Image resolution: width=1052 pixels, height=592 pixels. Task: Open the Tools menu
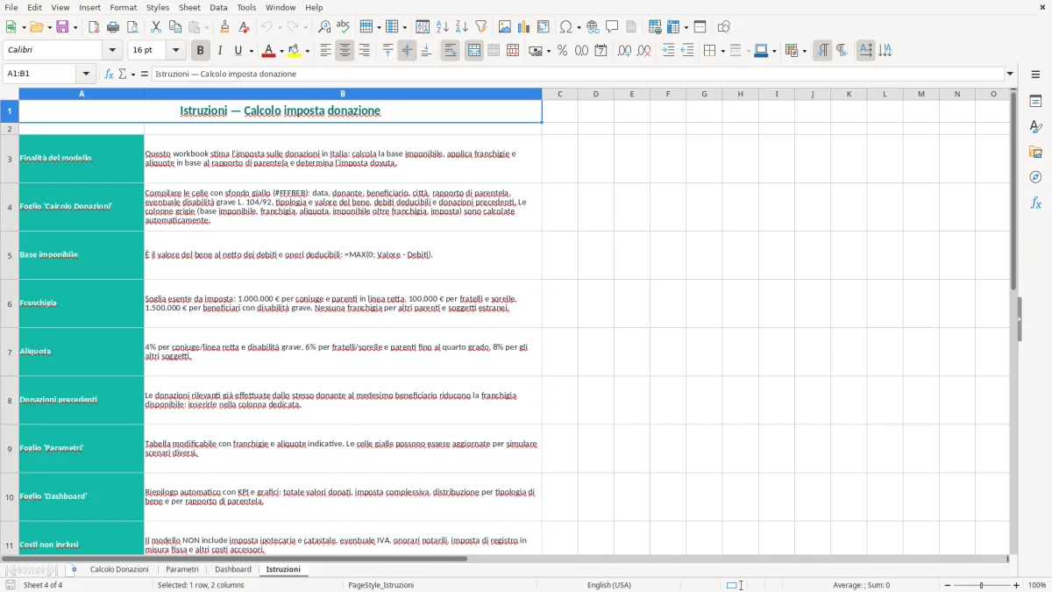pyautogui.click(x=246, y=7)
